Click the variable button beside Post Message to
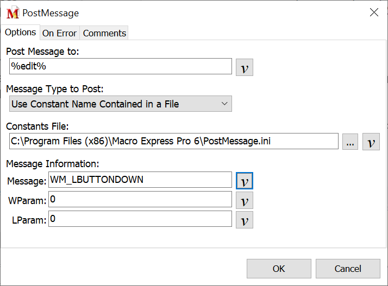 click(245, 67)
